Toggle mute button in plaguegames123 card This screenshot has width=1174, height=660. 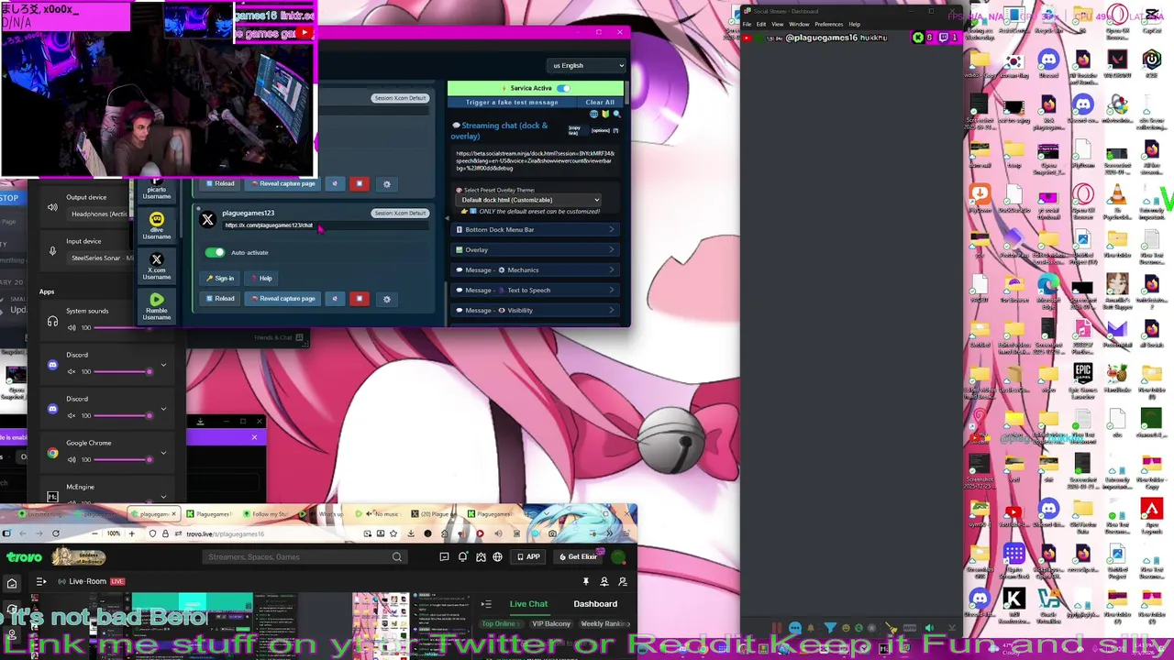coord(334,299)
